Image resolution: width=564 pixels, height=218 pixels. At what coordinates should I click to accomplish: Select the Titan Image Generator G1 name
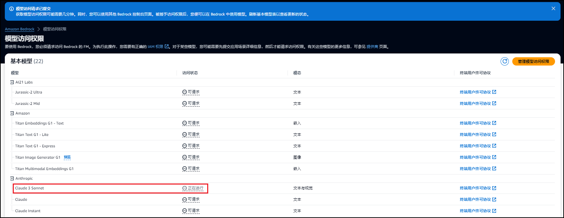coord(38,157)
